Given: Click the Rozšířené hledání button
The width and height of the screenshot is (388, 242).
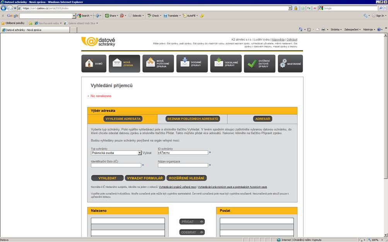Looking at the screenshot, I should pos(186,178).
